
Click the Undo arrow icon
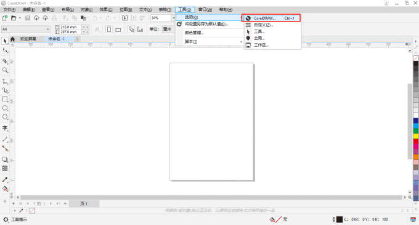click(95, 18)
